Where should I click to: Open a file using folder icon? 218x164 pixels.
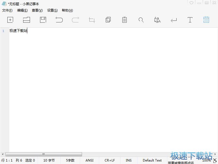click(x=26, y=20)
